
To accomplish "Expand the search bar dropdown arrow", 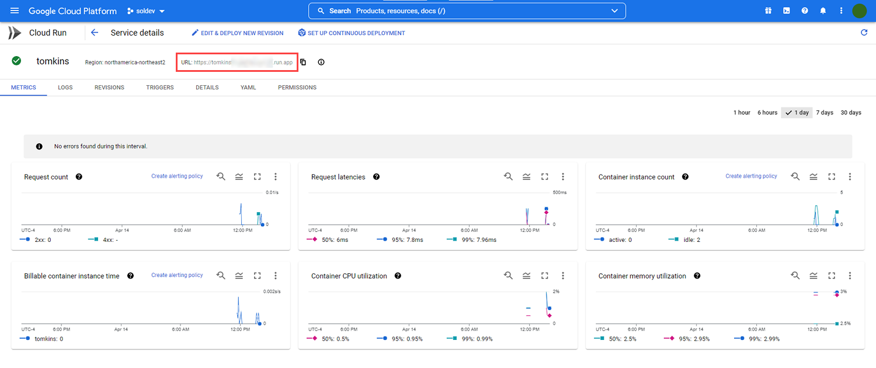I will (x=614, y=11).
